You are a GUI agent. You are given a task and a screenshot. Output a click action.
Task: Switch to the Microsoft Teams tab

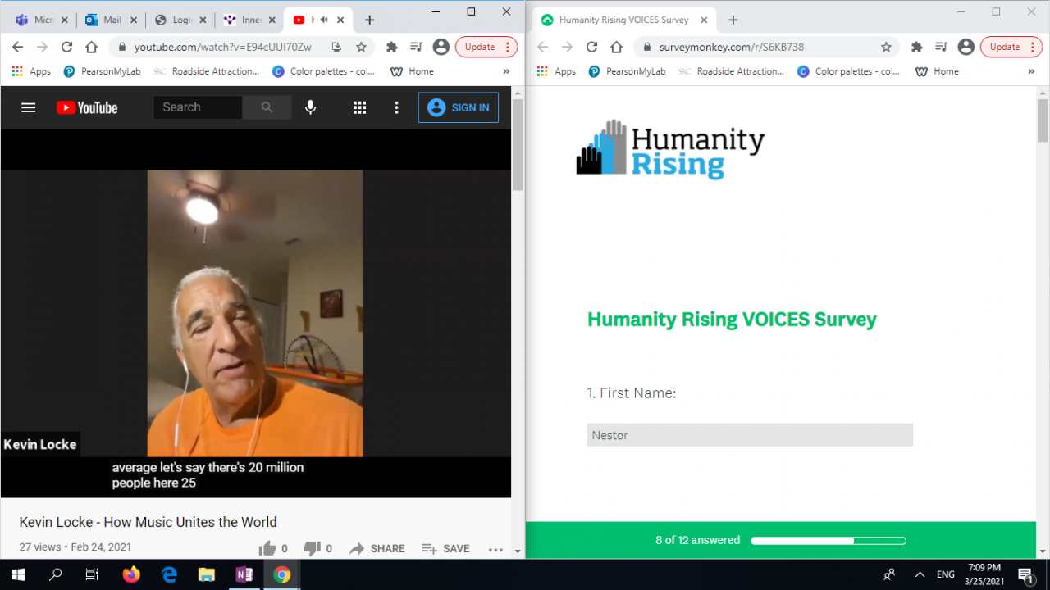point(41,20)
